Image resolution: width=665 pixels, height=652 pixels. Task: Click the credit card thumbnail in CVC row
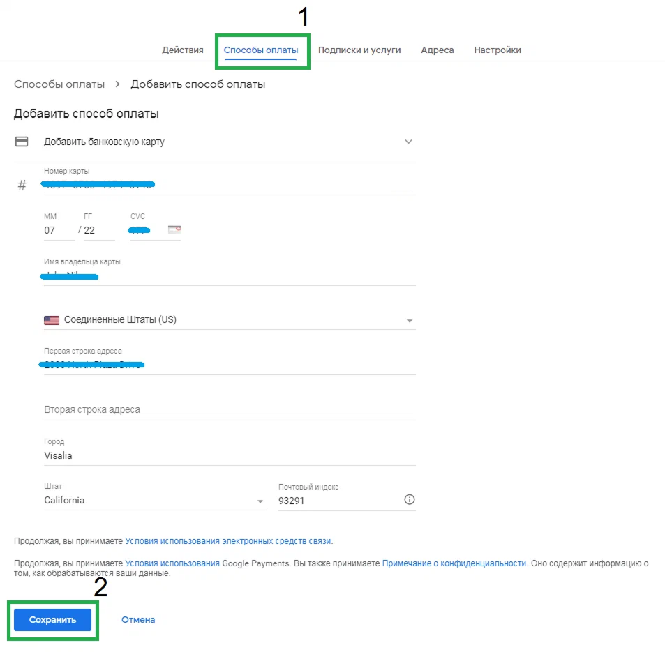point(173,229)
